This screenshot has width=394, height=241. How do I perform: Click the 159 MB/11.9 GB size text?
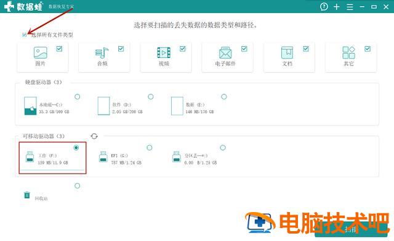click(53, 163)
